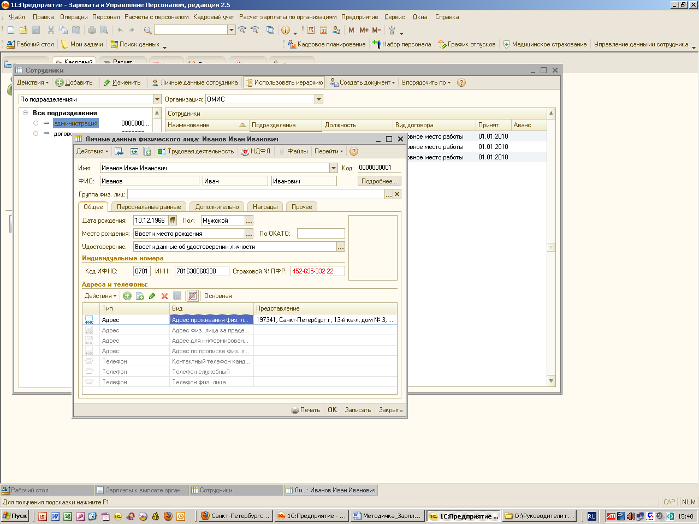Open the windows list icon

point(270,30)
